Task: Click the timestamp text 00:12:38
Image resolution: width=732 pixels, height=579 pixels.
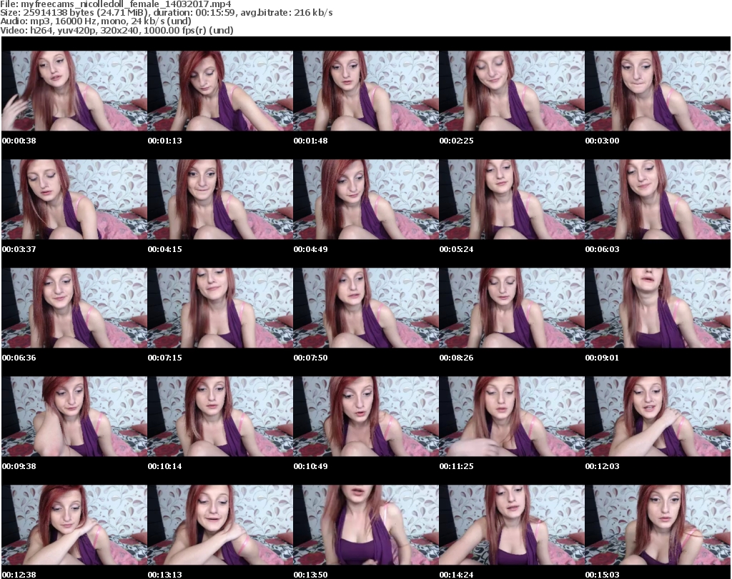Action: pos(19,575)
